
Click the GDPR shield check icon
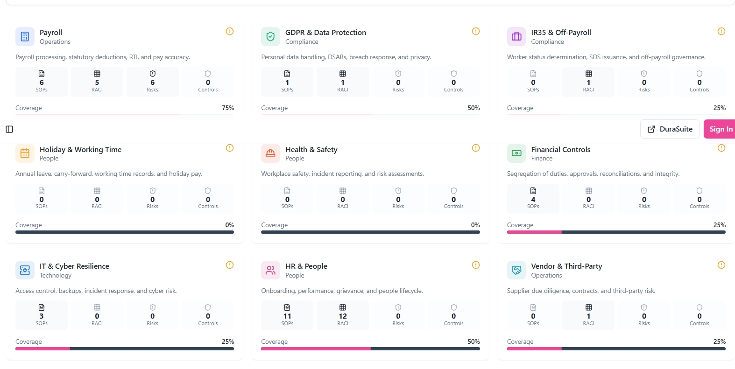270,36
